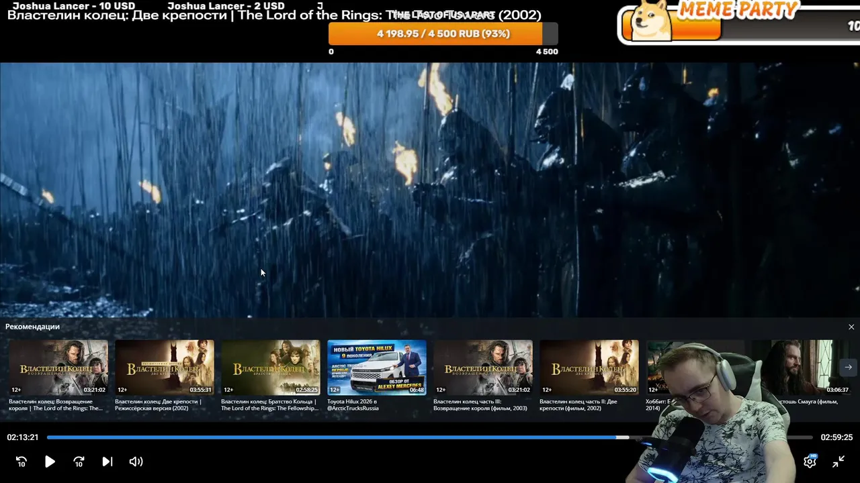860x483 pixels.
Task: Open thumbnail часть III Возвращение короля (фильм, 2003)
Action: [x=483, y=368]
